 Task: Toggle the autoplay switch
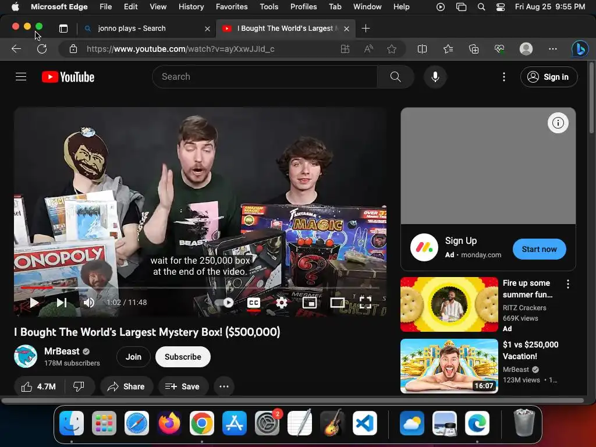(x=224, y=303)
